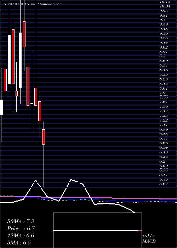Click the 6.77 price axis label
This screenshot has width=177, height=248.
point(164,139)
